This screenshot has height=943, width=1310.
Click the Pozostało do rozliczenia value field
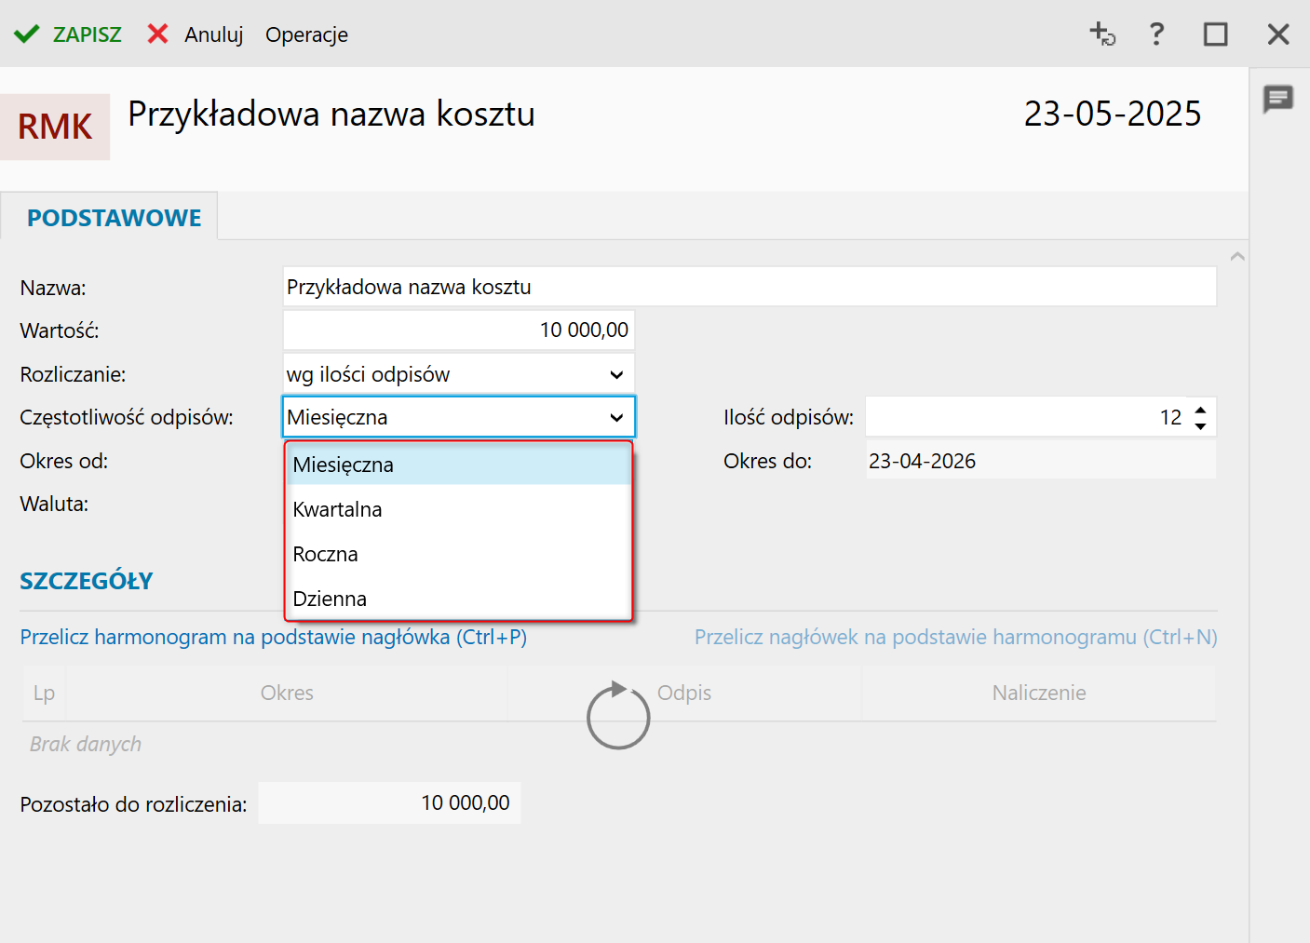point(389,802)
